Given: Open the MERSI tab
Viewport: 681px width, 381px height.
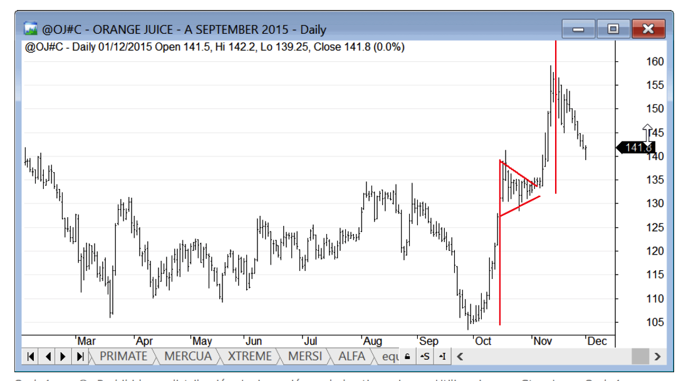Looking at the screenshot, I should [x=305, y=356].
